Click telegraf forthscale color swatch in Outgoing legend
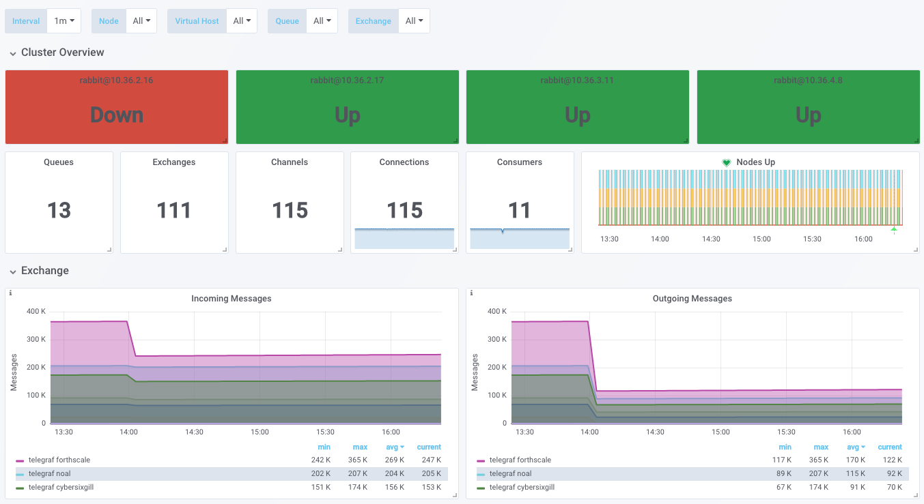 point(481,461)
